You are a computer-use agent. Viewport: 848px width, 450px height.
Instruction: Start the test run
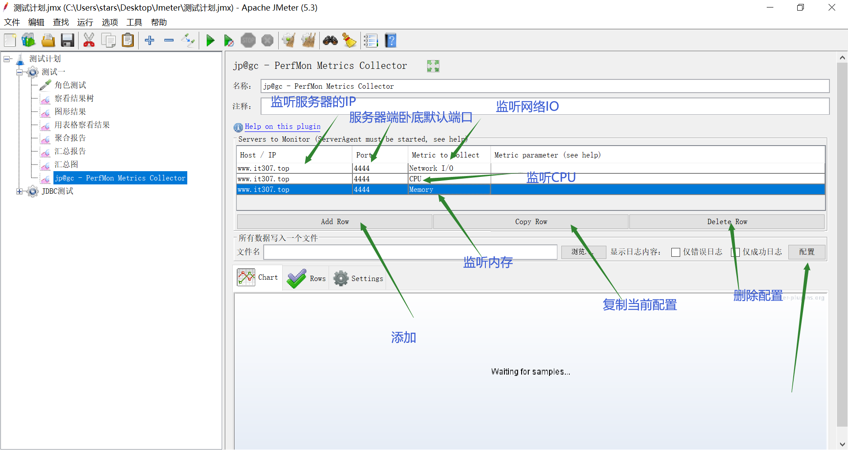(210, 40)
